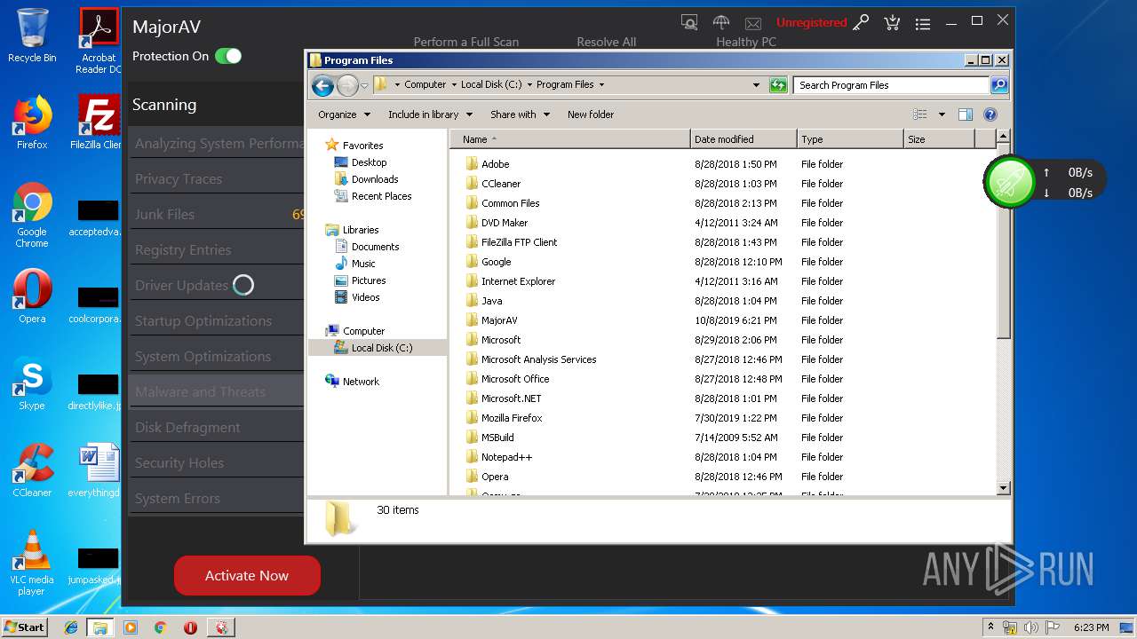Click the MajorAV taskbar icon

(x=220, y=627)
